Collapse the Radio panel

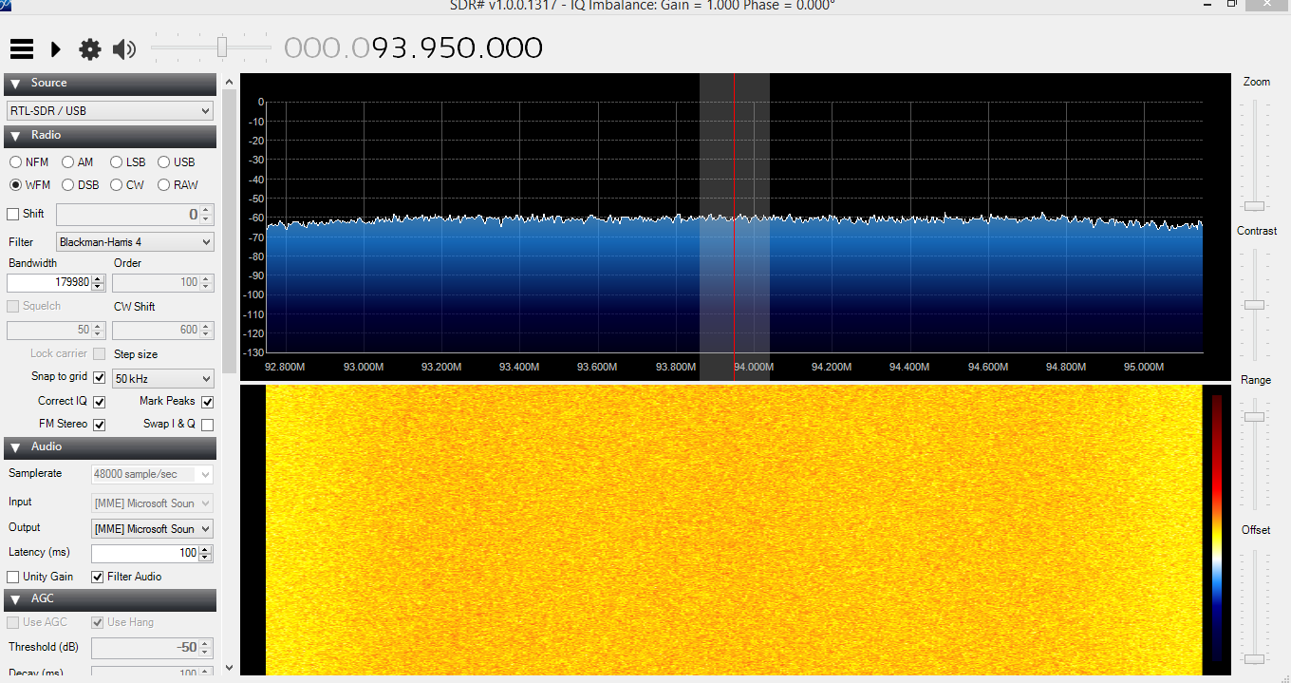click(14, 135)
